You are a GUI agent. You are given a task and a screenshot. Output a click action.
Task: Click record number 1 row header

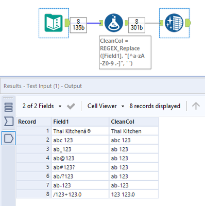click(34, 131)
